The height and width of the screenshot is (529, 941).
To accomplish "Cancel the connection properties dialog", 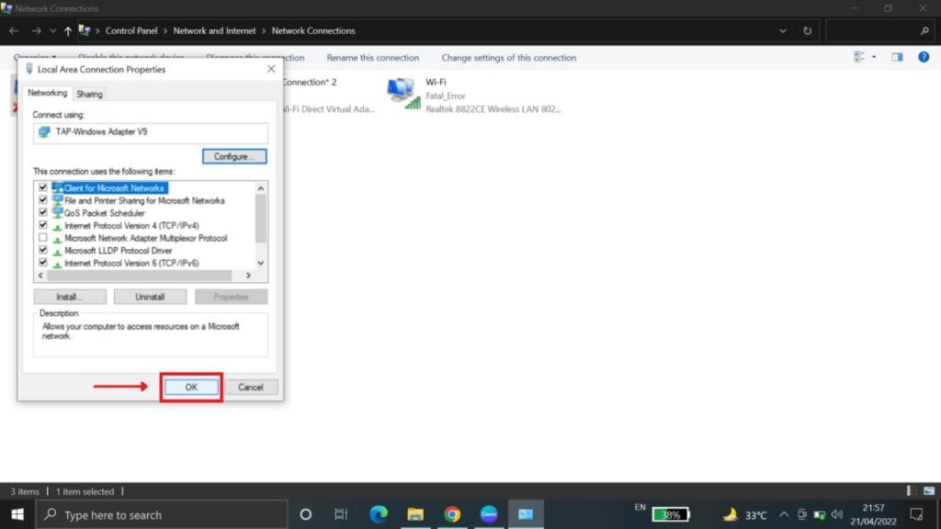I will pyautogui.click(x=250, y=388).
